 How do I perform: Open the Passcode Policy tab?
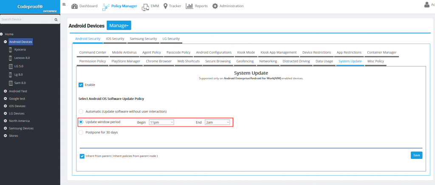coord(178,52)
